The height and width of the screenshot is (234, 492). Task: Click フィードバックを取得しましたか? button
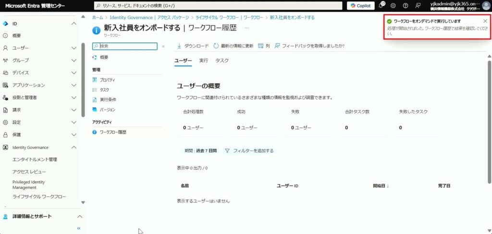tap(309, 46)
